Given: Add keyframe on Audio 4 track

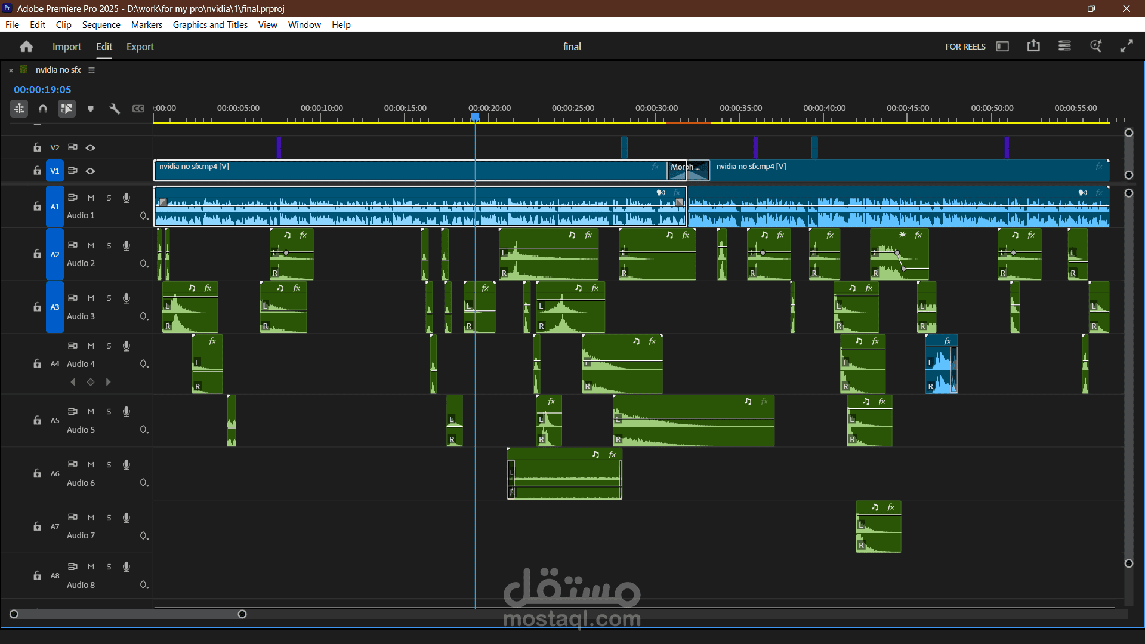Looking at the screenshot, I should (91, 382).
